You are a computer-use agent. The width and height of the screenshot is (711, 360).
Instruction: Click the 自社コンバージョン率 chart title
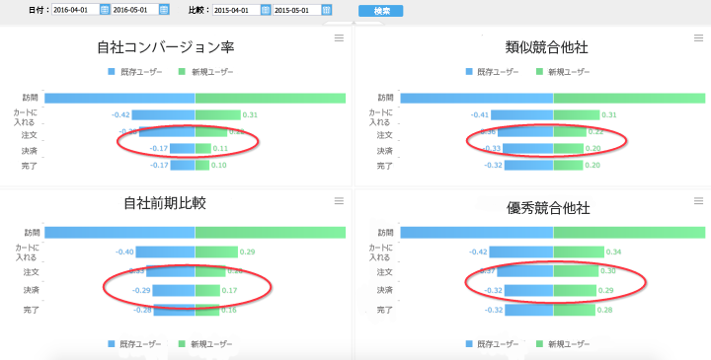(166, 47)
